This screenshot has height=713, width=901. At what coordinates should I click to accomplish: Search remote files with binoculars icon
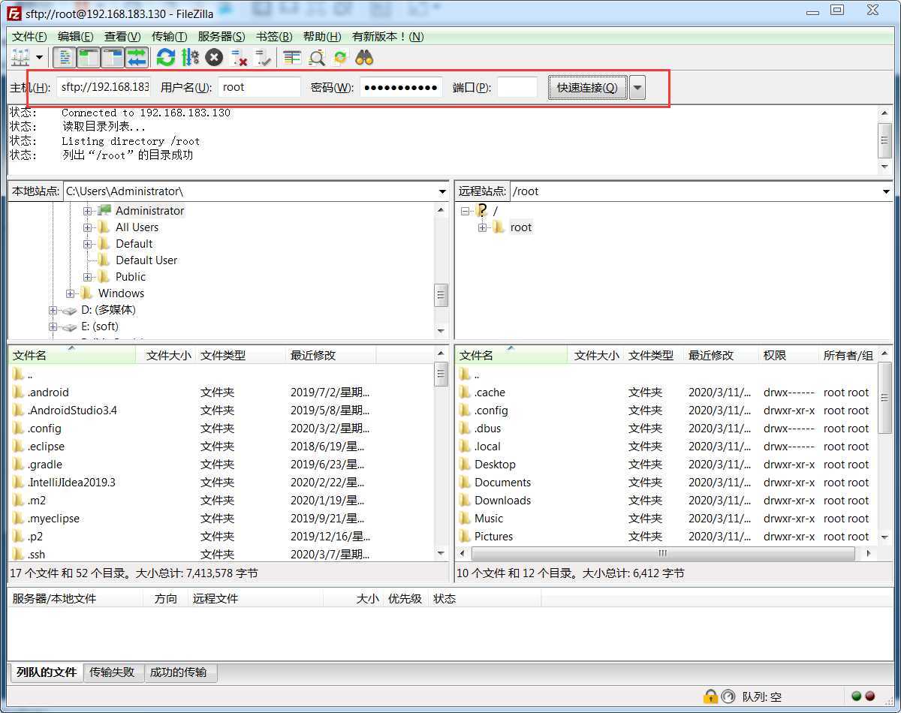364,58
